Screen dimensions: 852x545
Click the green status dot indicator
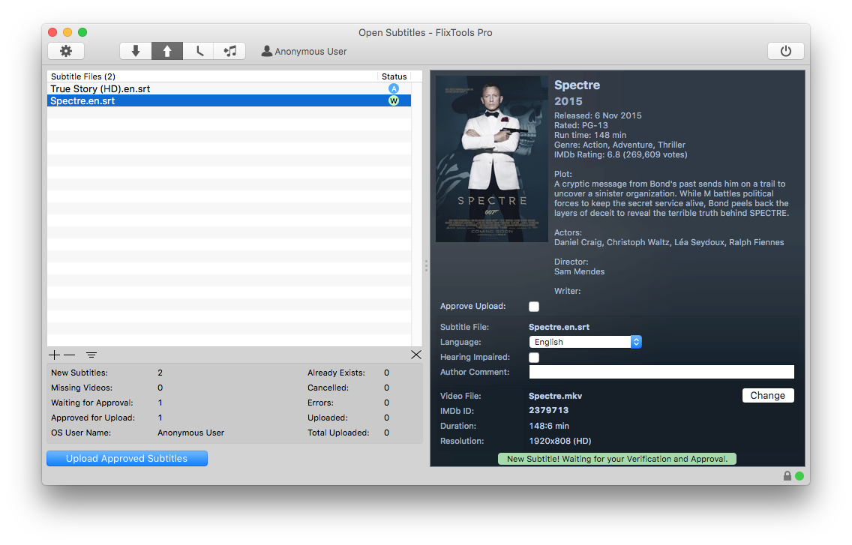point(799,476)
